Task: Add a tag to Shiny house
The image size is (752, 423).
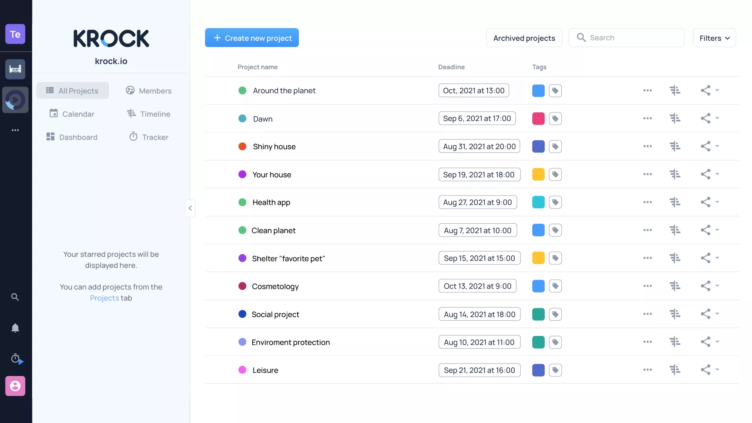Action: pos(555,146)
